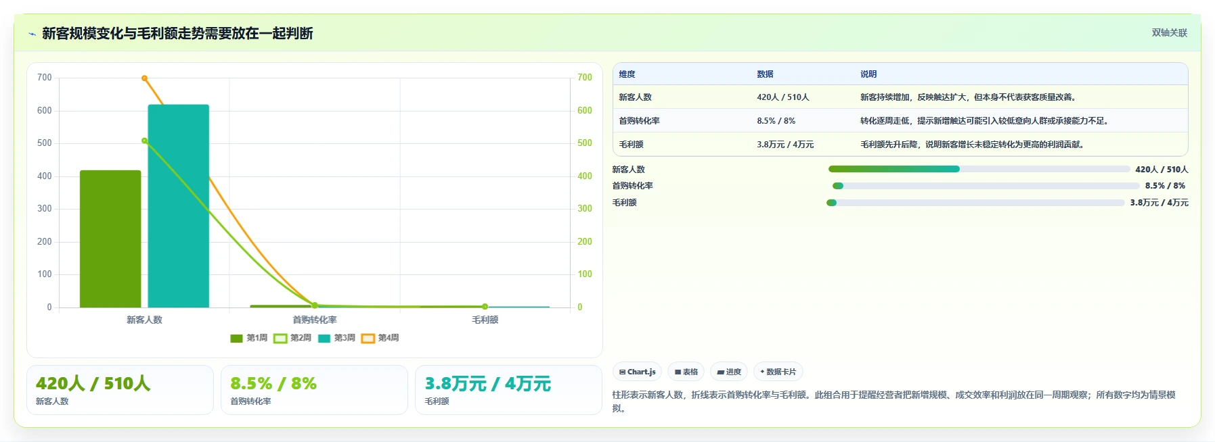Click the green line point above 毛利额

485,307
